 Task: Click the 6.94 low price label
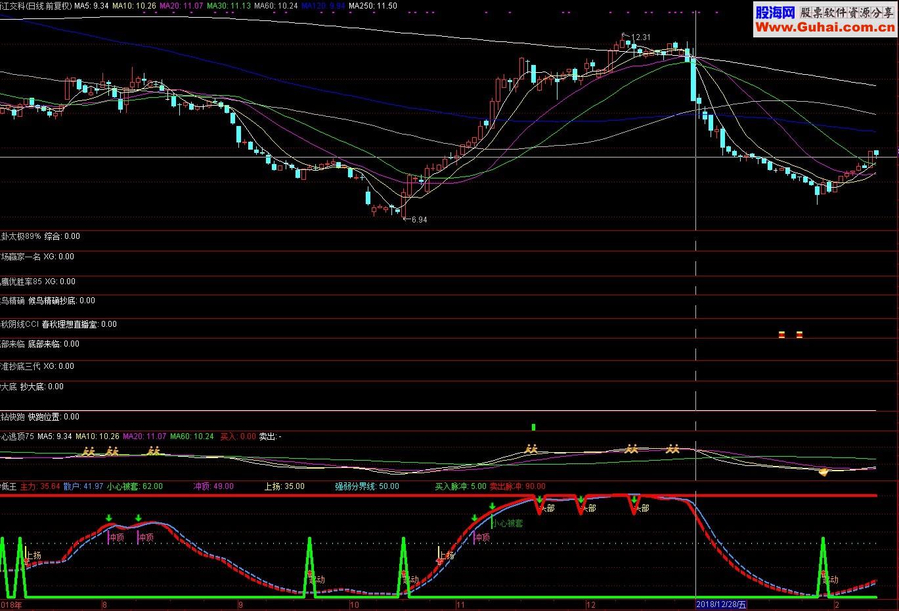click(x=419, y=220)
